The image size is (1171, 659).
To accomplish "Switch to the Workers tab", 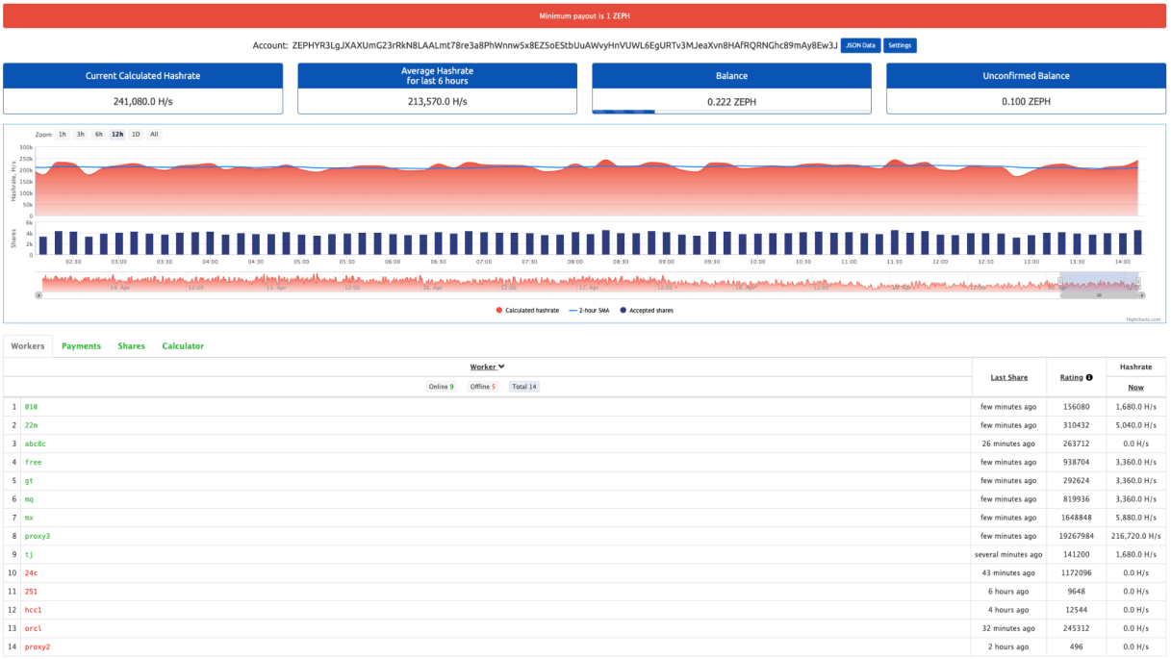I will pyautogui.click(x=27, y=346).
